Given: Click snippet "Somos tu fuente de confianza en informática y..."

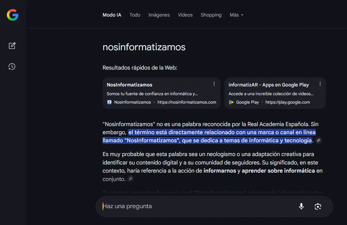Looking at the screenshot, I should 152,94.
